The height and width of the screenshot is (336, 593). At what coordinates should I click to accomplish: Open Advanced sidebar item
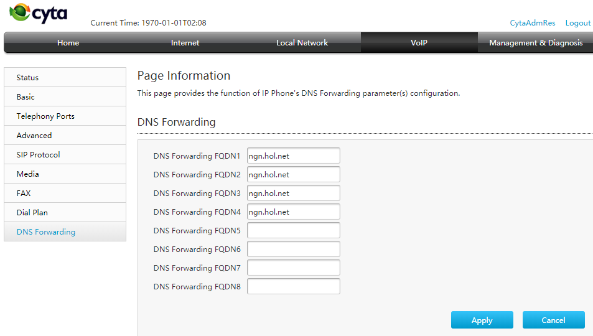[65, 136]
